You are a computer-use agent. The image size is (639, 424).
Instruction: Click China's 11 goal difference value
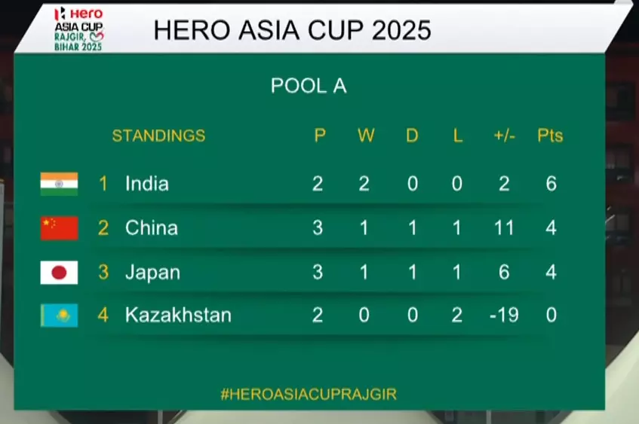coord(503,227)
